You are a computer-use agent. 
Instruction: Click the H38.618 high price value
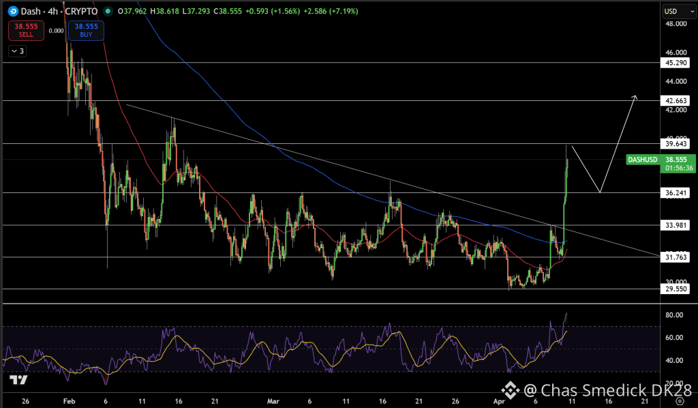pos(164,11)
